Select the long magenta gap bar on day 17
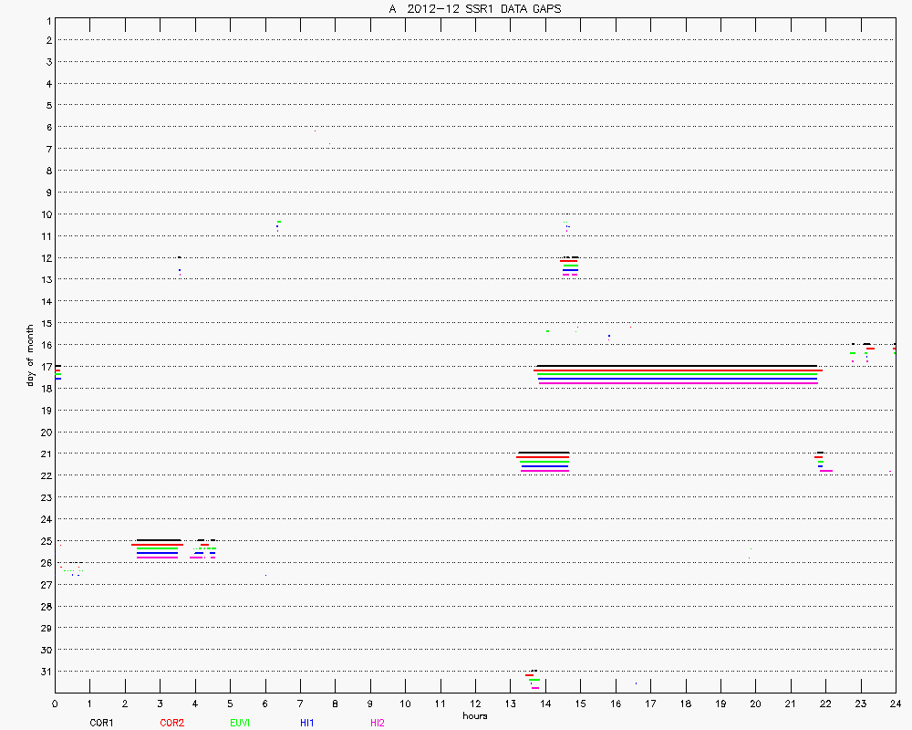This screenshot has width=912, height=730. tap(679, 383)
